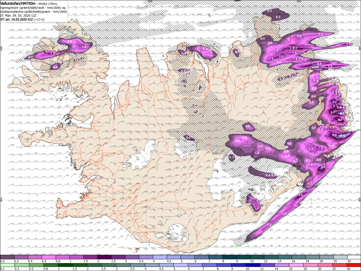Select the first grey-purple 0.2 snow legend swatch
361x271 pixels.
click(7, 257)
